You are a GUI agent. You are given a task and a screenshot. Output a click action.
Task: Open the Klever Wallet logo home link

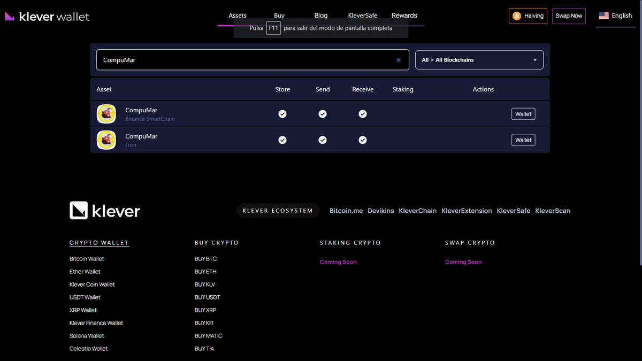coord(47,17)
